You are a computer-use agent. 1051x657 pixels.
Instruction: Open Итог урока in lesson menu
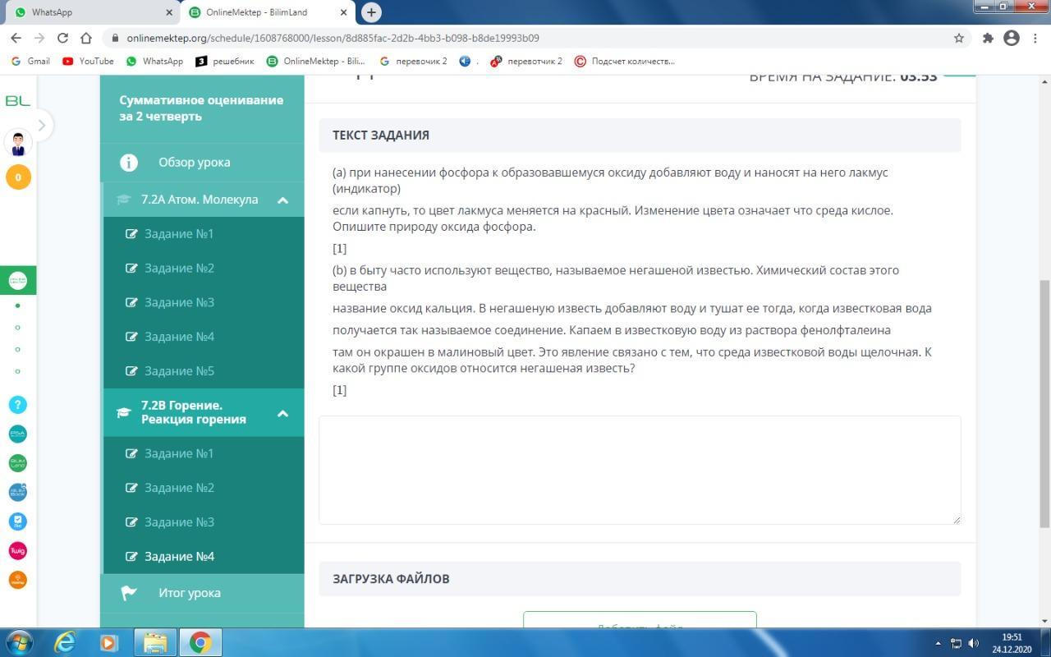click(x=189, y=593)
